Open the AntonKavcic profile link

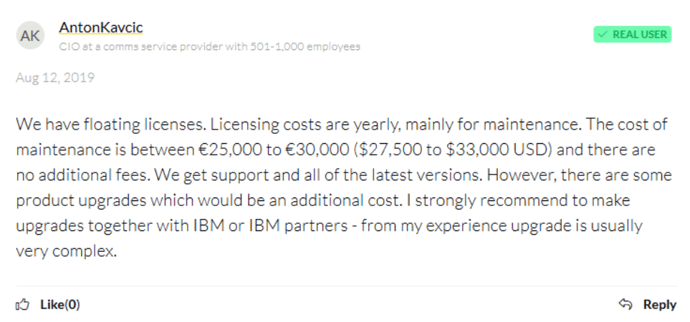pos(101,28)
